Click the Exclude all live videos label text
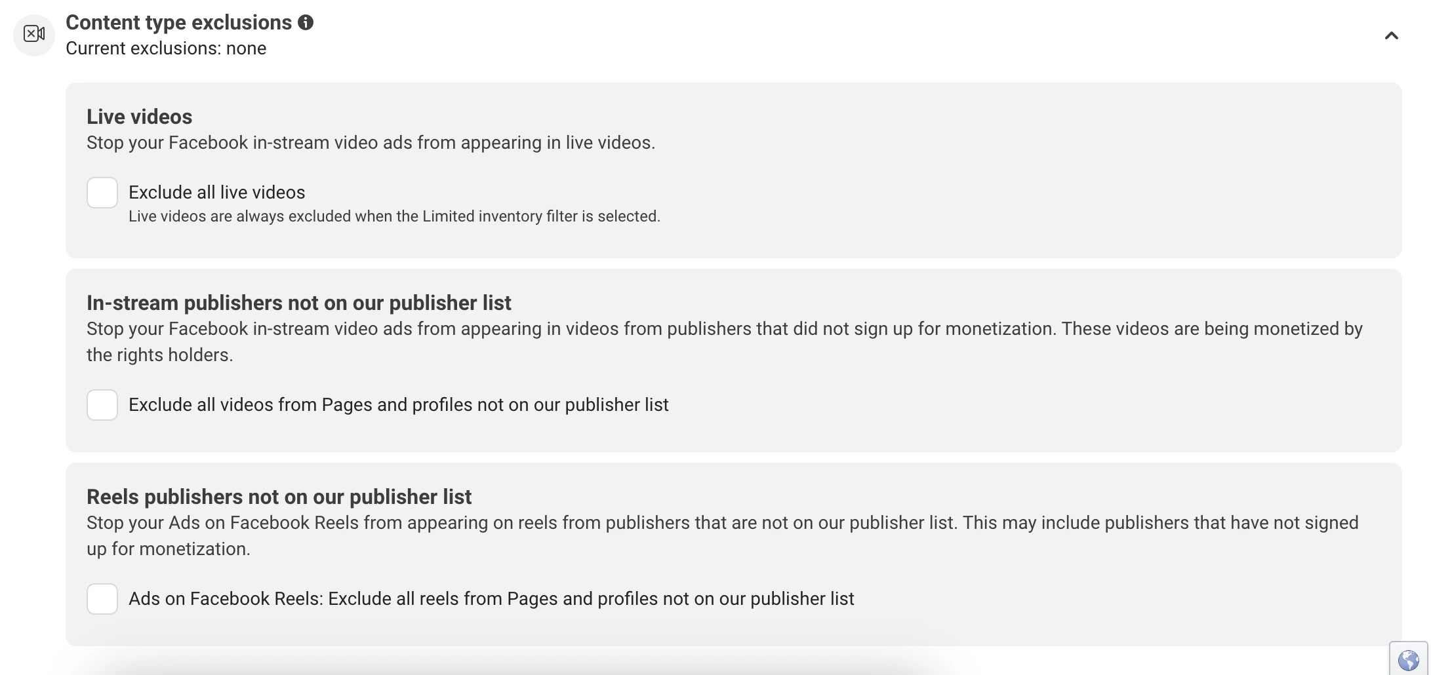The width and height of the screenshot is (1431, 675). pos(216,192)
